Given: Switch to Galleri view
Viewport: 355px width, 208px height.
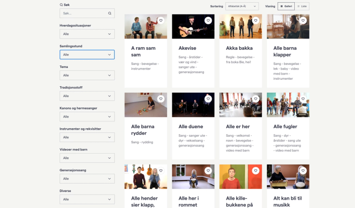Looking at the screenshot, I should pyautogui.click(x=286, y=6).
